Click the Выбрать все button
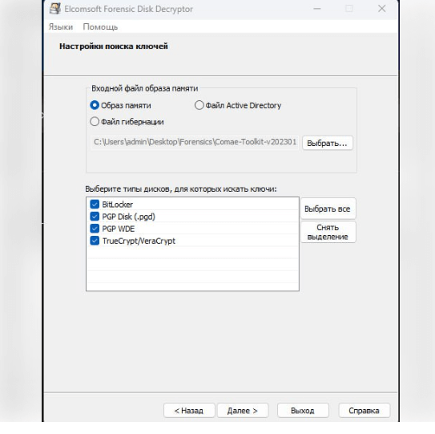Image resolution: width=435 pixels, height=434 pixels. click(328, 209)
